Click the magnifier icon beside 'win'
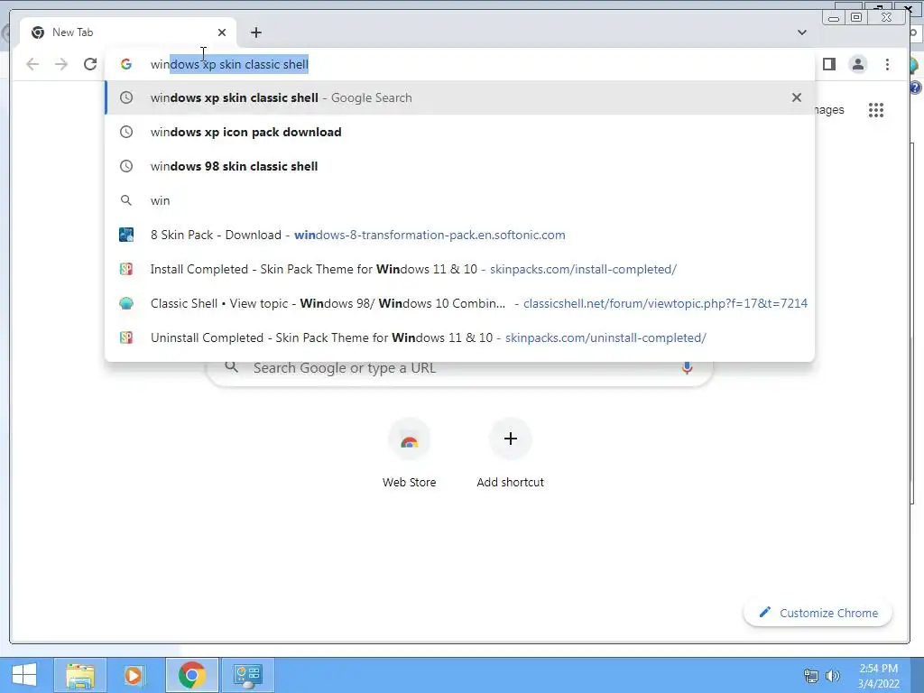 pyautogui.click(x=126, y=200)
